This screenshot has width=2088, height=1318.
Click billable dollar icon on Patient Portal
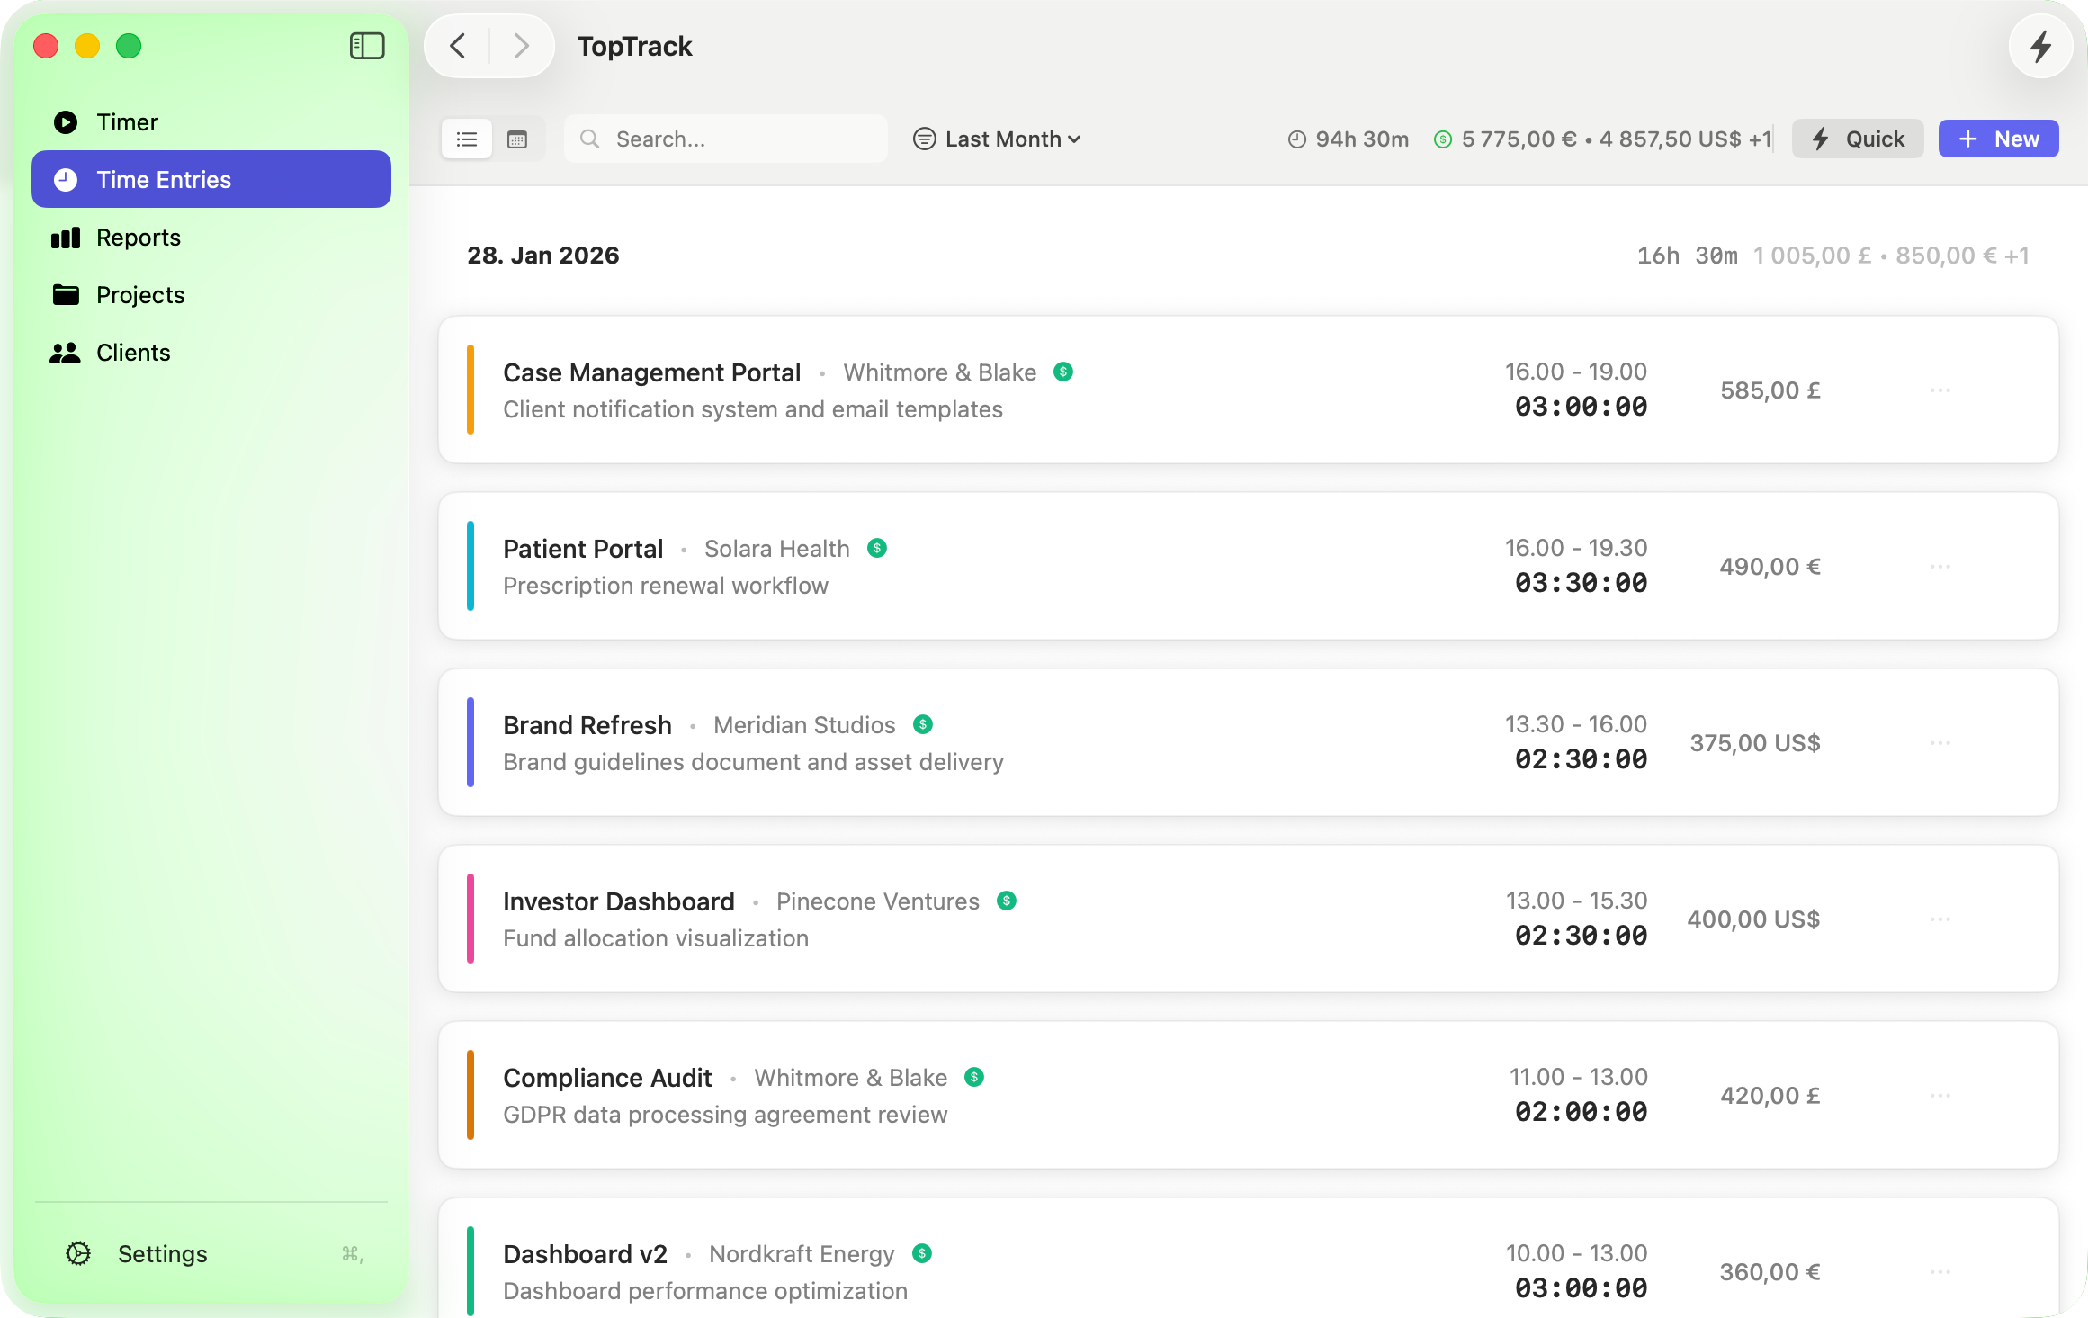click(x=877, y=548)
